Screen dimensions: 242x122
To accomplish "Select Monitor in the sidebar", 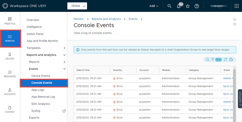I will pos(10,39).
